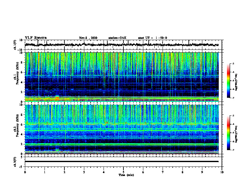Viewport: 250px width, 193px height.
Task: Click the ch.1 "Frequency (kHz)" axis label
Action: coord(17,73)
